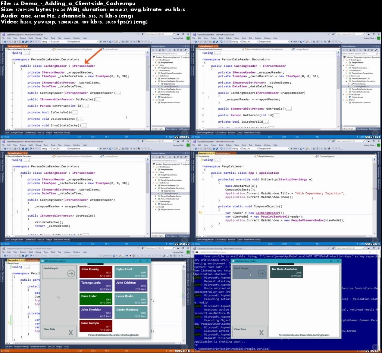Open the Exception Settings tab
Viewport: 382px width, 353px height.
click(22, 346)
